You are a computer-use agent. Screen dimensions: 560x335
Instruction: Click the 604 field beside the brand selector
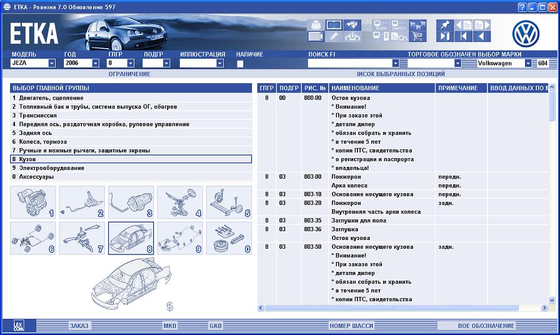tap(543, 63)
